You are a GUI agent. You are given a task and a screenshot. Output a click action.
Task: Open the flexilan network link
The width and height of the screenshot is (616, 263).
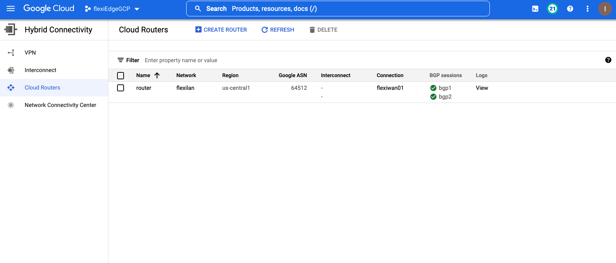click(x=185, y=88)
